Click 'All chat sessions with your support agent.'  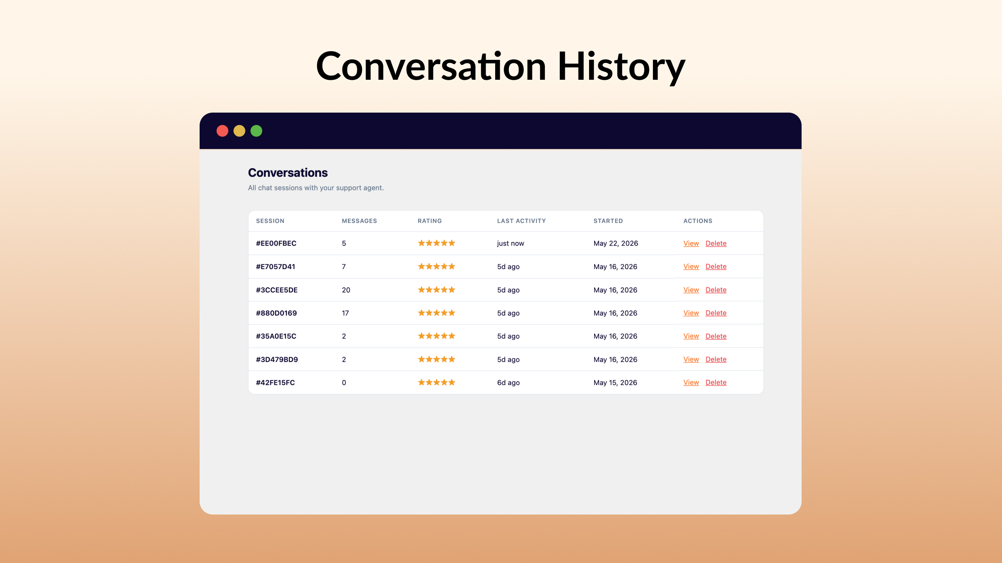[316, 188]
